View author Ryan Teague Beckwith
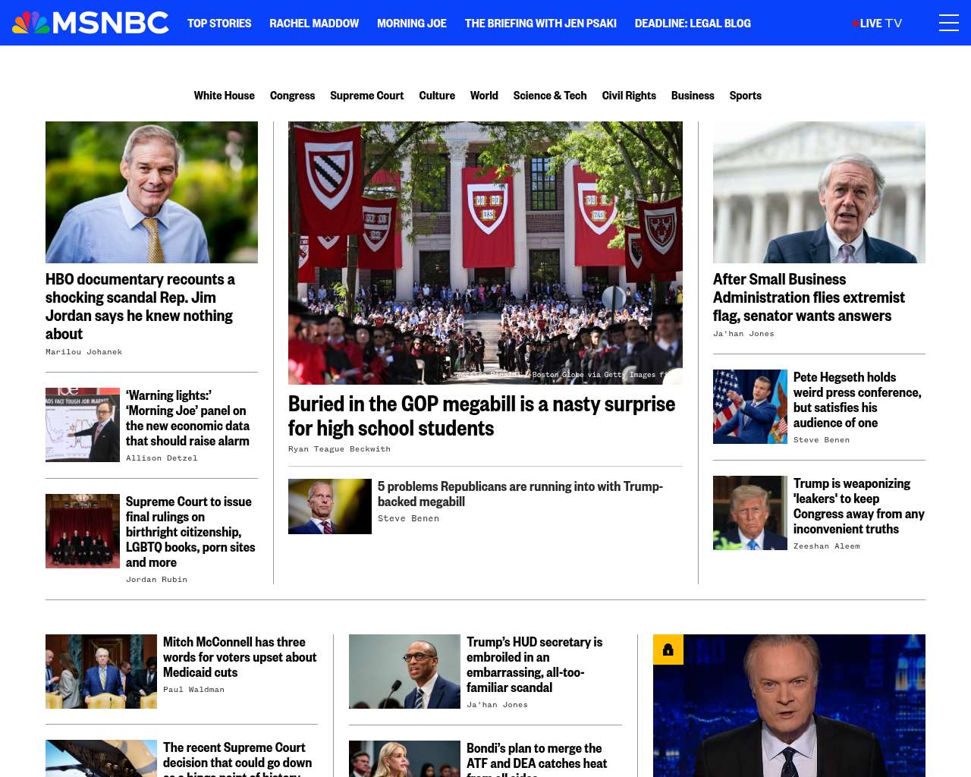 [x=339, y=449]
